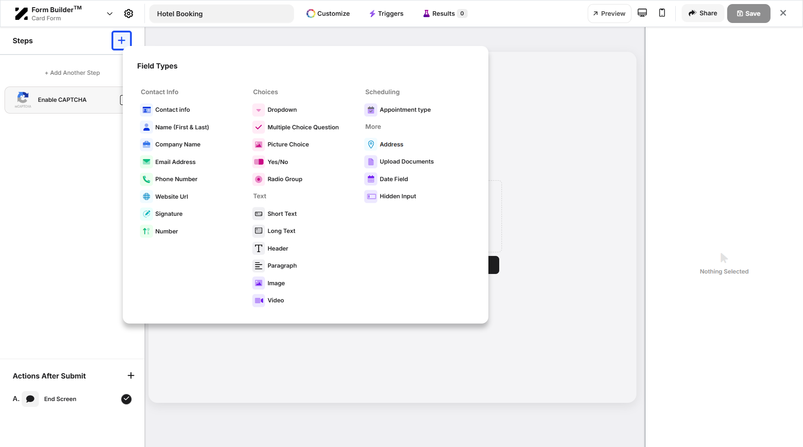Screen dimensions: 803x447
Task: Add the Radio Group field
Action: [x=278, y=179]
